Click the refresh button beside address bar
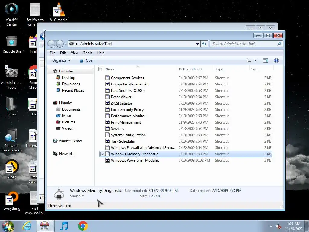This screenshot has width=309, height=232. (x=204, y=44)
